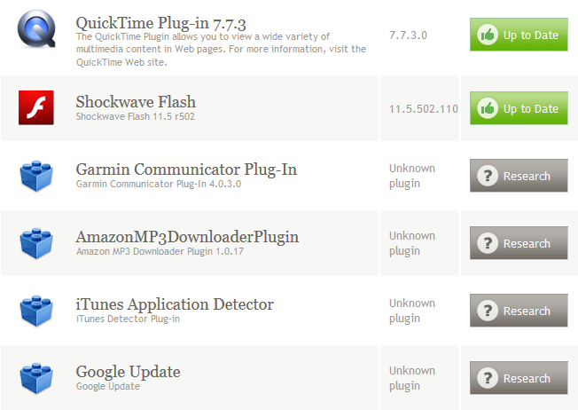Click Shockwave Flash version 11.5.502.110
The width and height of the screenshot is (578, 410).
423,109
